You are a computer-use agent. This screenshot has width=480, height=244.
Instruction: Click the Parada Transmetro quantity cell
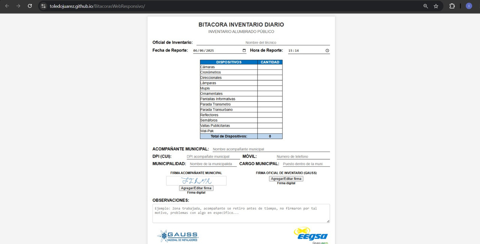(270, 104)
